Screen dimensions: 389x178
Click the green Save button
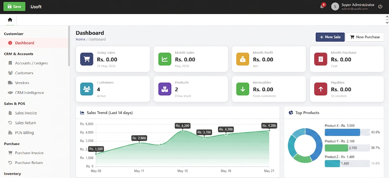point(14,7)
